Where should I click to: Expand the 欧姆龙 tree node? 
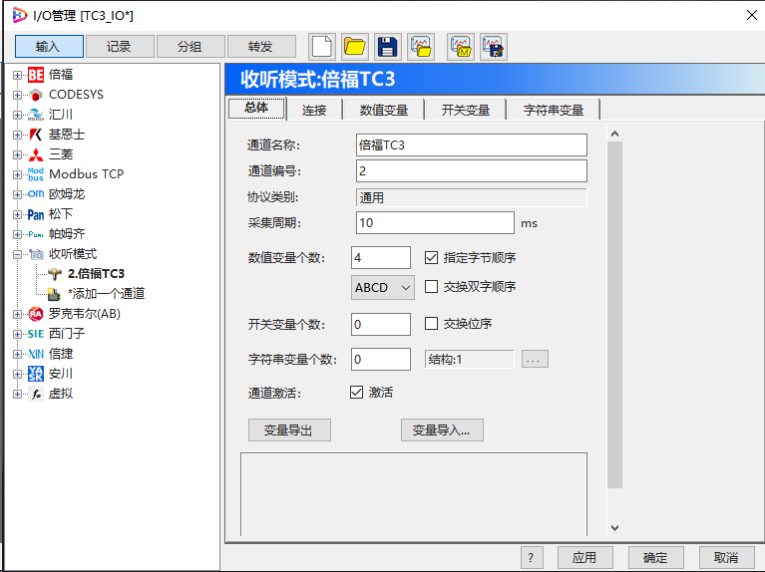(17, 194)
